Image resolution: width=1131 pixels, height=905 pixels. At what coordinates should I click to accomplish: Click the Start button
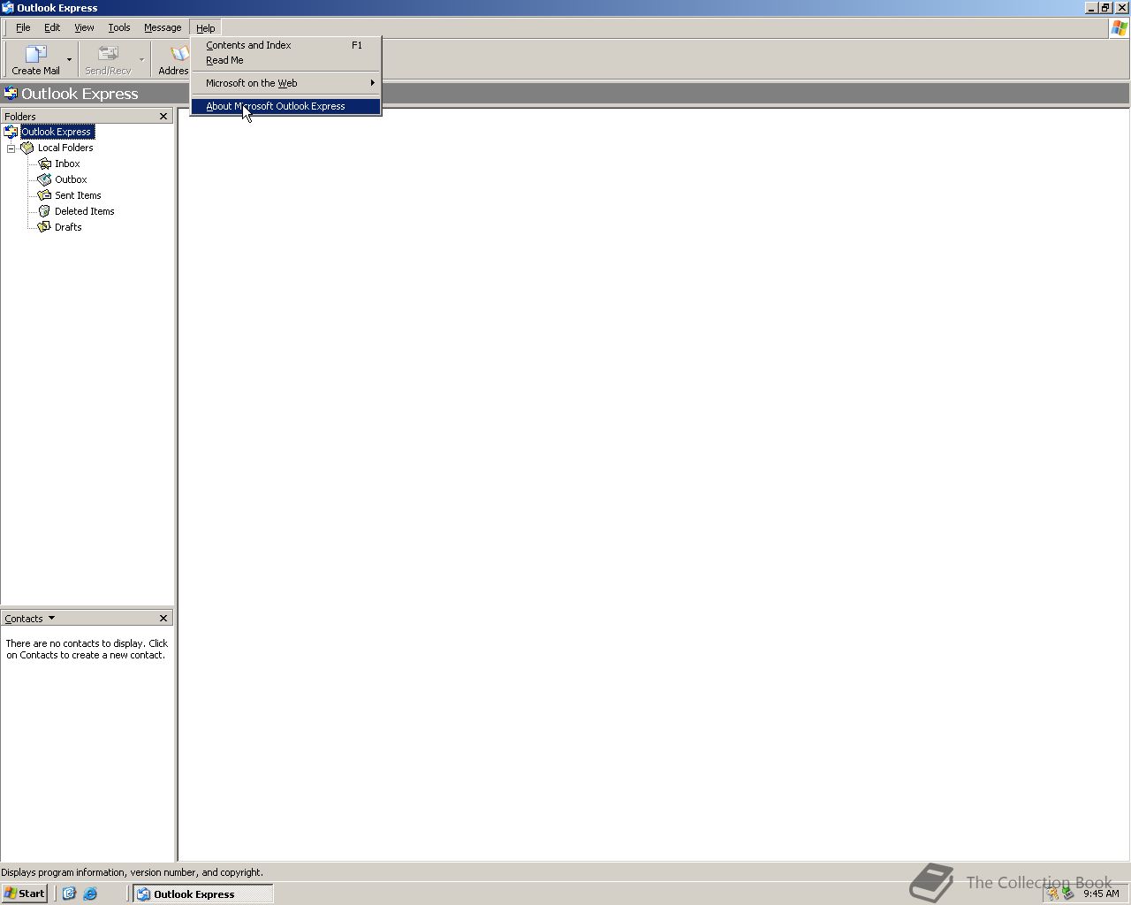click(25, 894)
